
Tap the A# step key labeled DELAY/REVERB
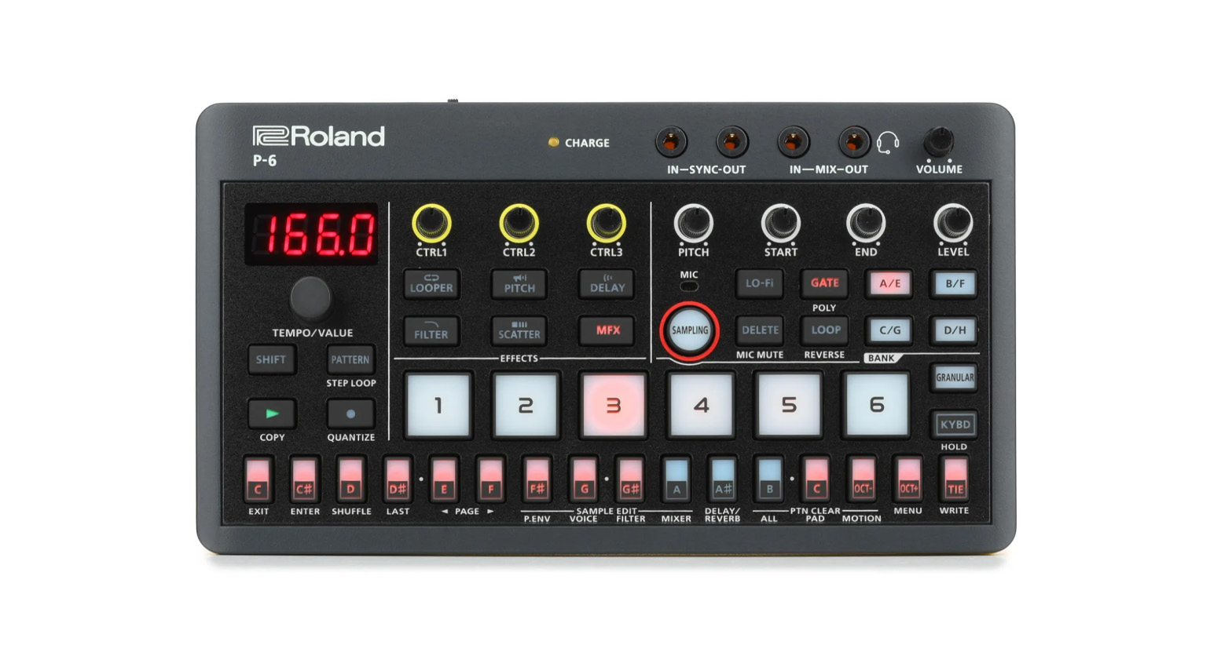723,479
